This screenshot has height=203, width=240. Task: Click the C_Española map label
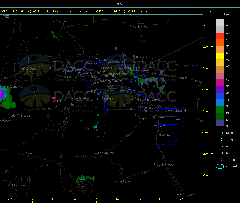(x=115, y=62)
